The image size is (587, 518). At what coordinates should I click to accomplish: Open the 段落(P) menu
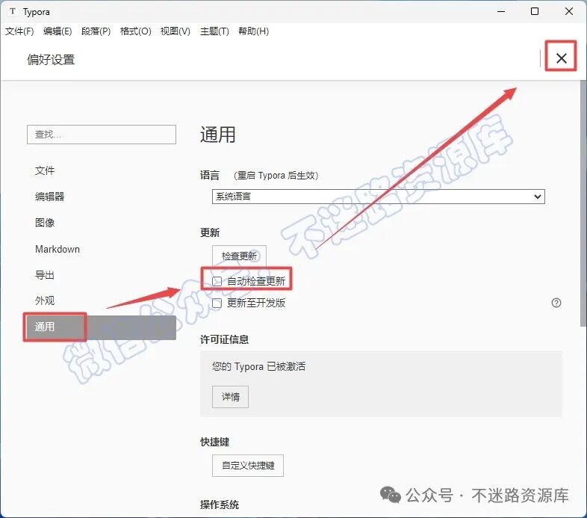(96, 31)
